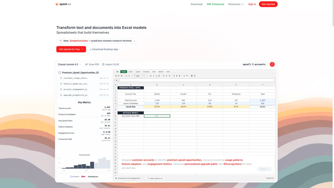Toggle italic formatting in spreadsheet toolbar
The width and height of the screenshot is (334, 188).
click(153, 76)
